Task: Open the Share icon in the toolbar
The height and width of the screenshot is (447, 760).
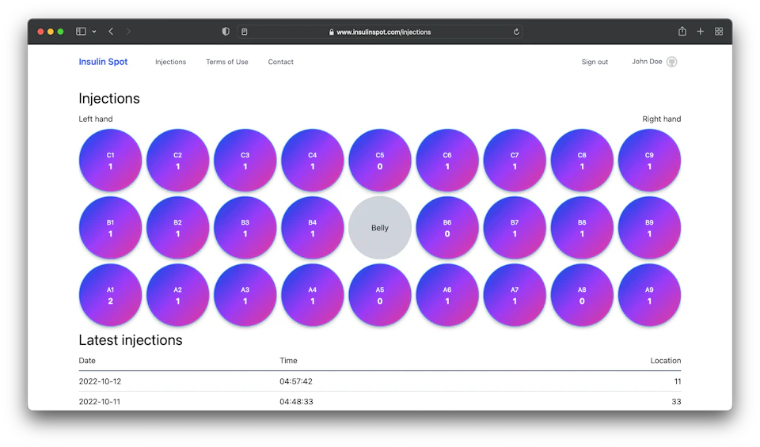Action: pos(682,32)
